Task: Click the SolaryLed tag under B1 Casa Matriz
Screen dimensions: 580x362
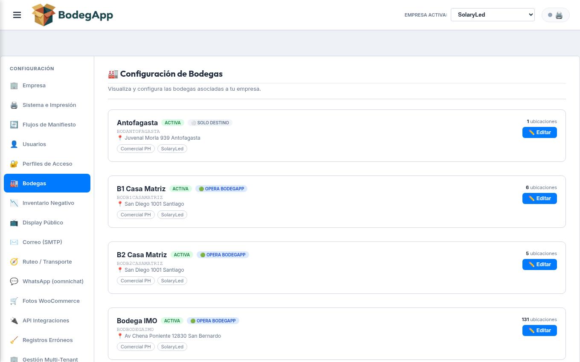Action: (172, 215)
